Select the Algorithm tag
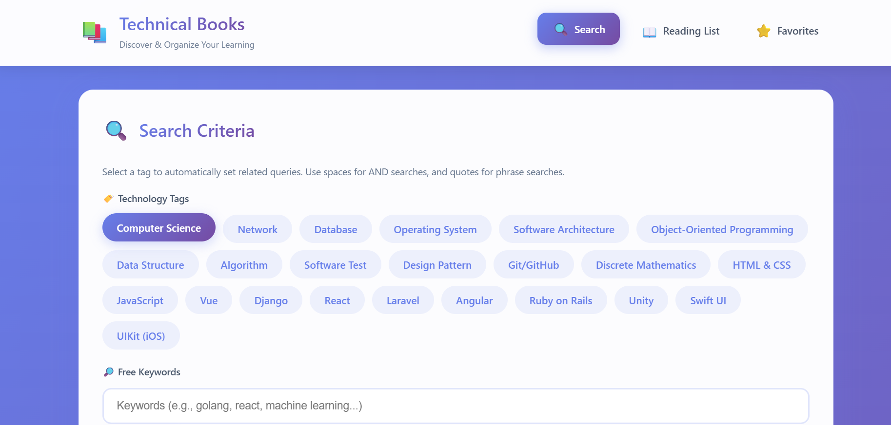891x425 pixels. click(244, 264)
